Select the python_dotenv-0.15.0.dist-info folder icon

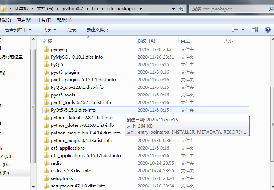coord(46,125)
